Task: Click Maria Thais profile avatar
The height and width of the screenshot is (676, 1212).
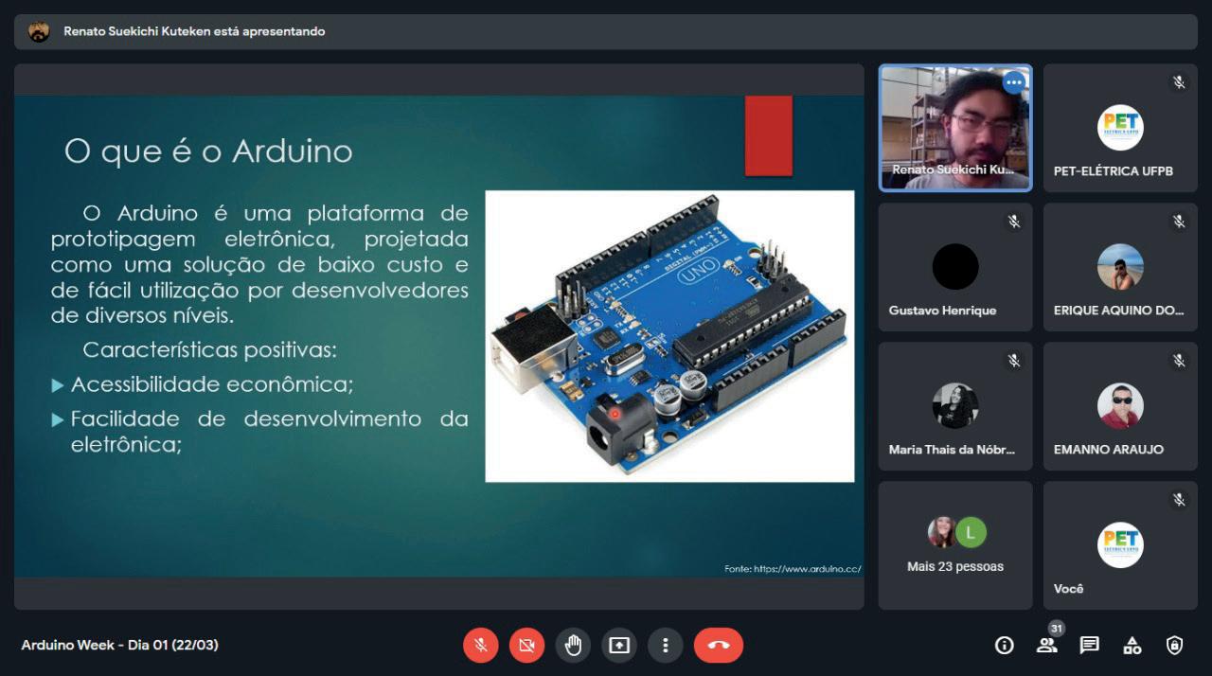Action: click(x=955, y=406)
